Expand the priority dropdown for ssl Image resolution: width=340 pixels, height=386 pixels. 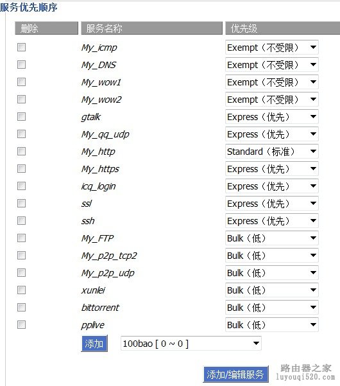pos(271,204)
